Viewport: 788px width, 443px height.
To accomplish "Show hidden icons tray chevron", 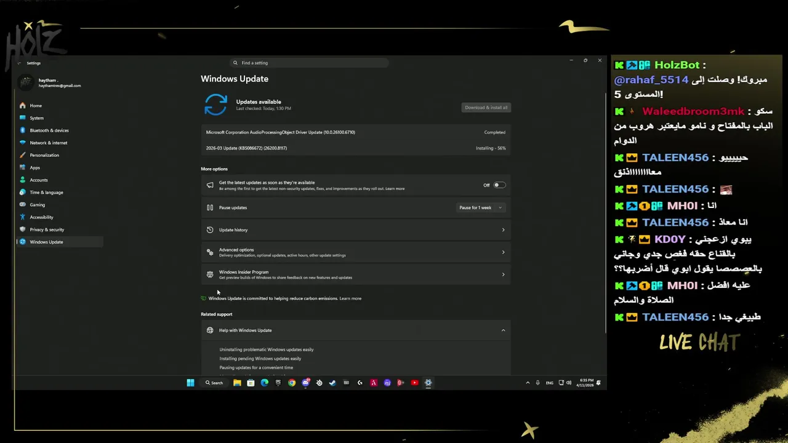I will pyautogui.click(x=528, y=383).
